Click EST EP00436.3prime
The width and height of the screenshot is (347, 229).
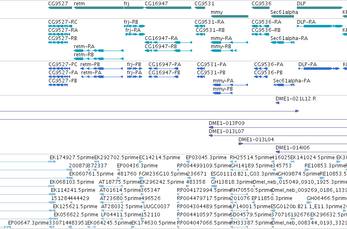click(x=137, y=166)
